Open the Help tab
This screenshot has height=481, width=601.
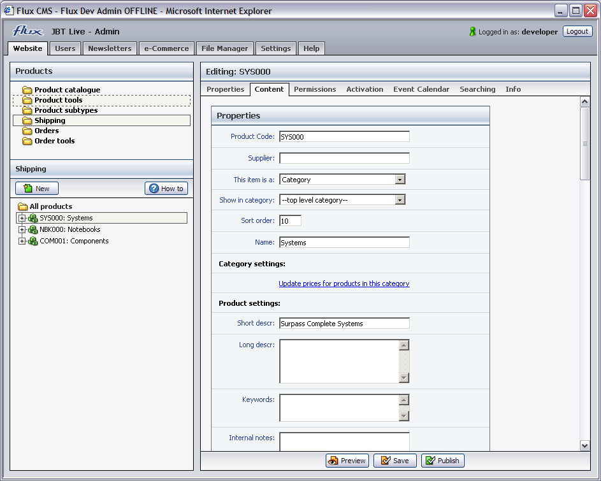[311, 48]
